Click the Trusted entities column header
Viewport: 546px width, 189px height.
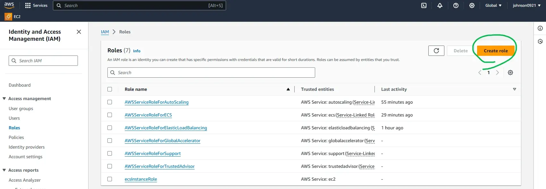point(317,89)
